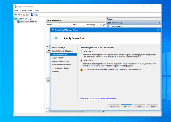Click the wizard header monitor icon
171x122 pixels.
[x=56, y=38]
